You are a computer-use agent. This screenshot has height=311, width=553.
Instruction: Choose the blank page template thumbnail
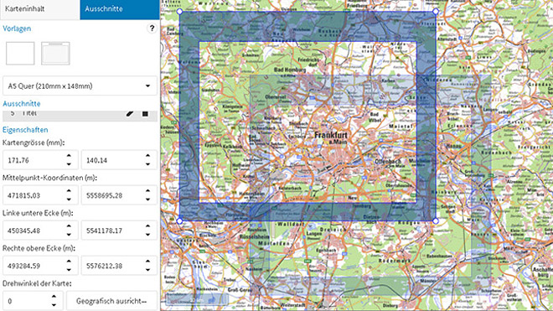click(x=20, y=54)
